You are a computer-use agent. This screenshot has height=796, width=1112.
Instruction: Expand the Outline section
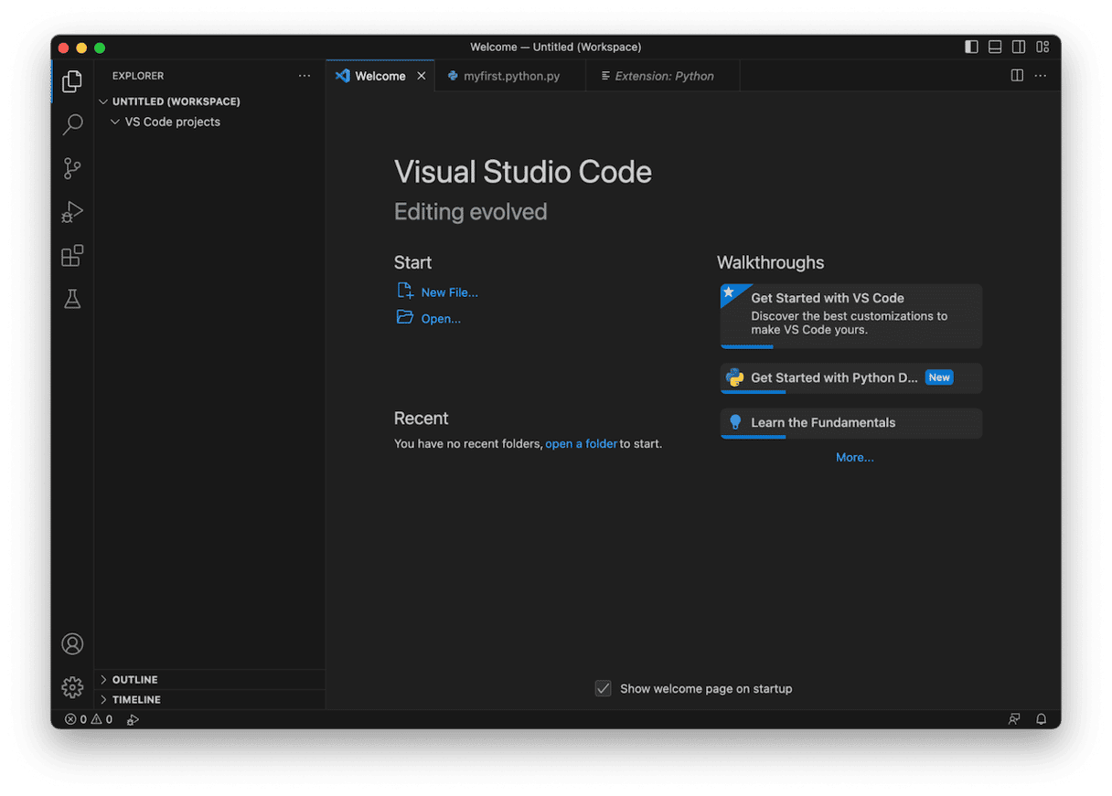[x=134, y=680]
